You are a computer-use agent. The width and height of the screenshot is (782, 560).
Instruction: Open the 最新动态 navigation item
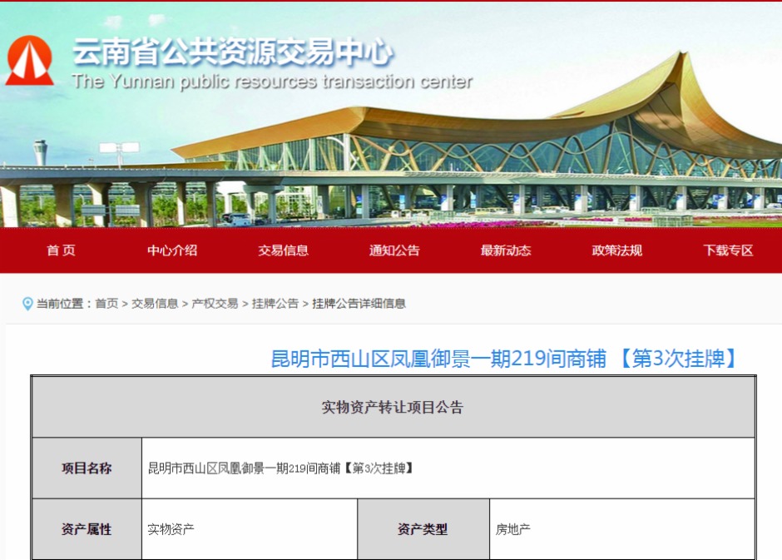pyautogui.click(x=505, y=250)
